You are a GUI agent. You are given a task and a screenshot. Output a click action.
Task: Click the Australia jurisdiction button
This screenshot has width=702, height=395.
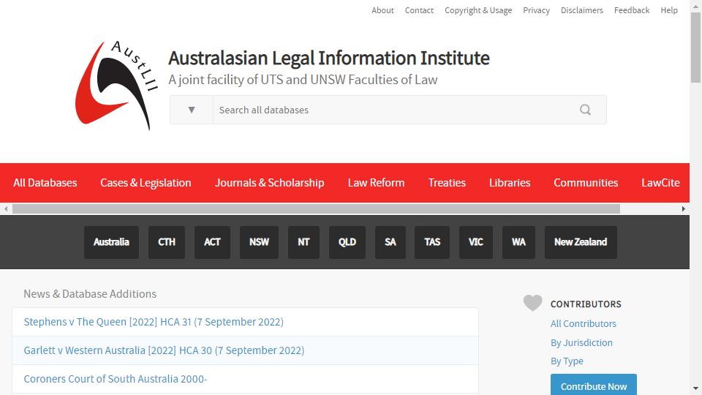pos(111,242)
